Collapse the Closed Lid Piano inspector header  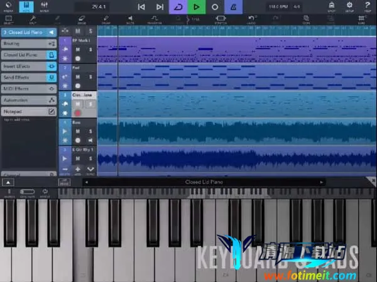29,32
